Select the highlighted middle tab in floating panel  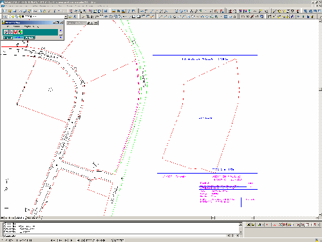coord(19,37)
